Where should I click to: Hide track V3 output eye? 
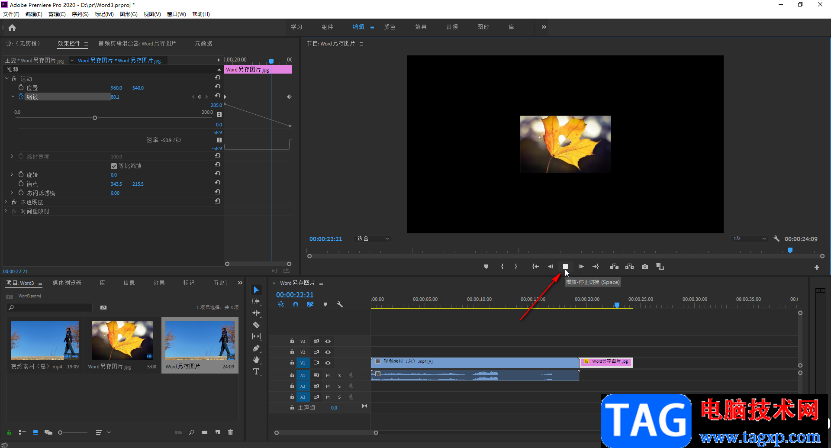pos(328,342)
